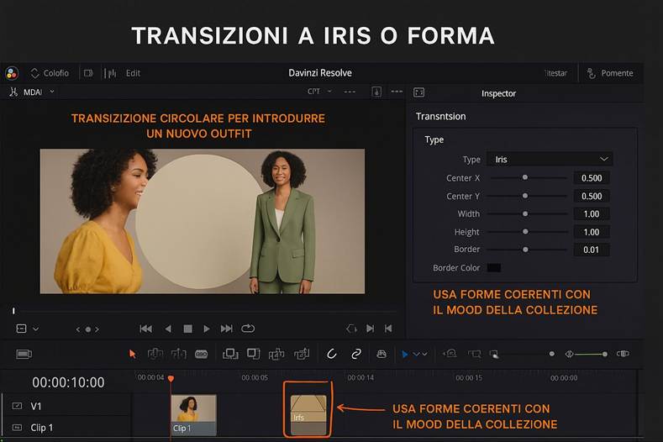Image resolution: width=663 pixels, height=442 pixels.
Task: Click the Height slider handle
Action: point(525,232)
